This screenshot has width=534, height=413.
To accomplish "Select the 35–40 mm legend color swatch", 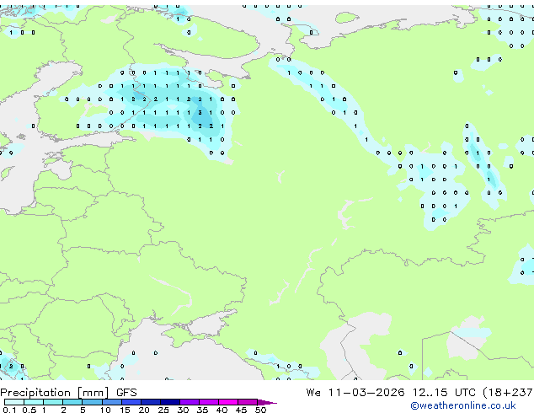I will coord(208,402).
